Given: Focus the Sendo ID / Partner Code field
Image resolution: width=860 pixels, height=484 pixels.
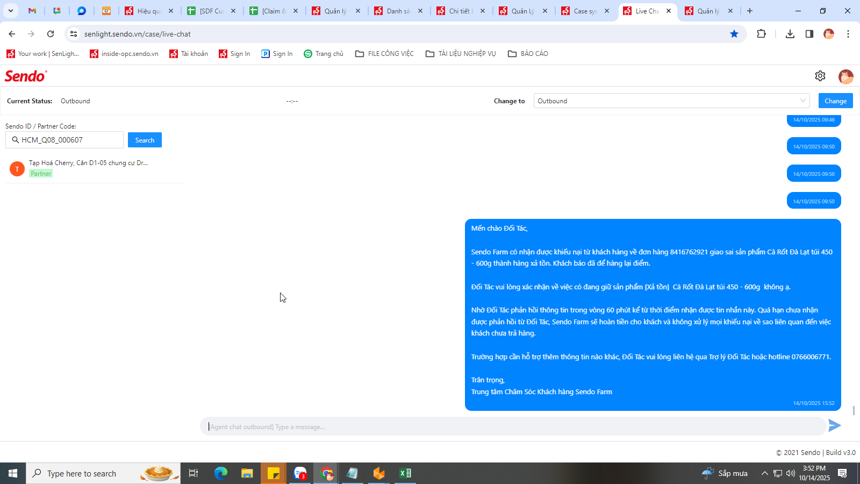Looking at the screenshot, I should click(x=64, y=140).
